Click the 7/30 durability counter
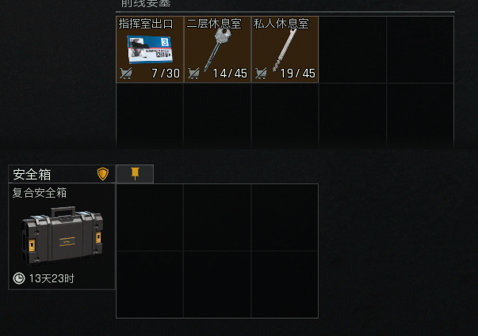Image resolution: width=478 pixels, height=336 pixels. pos(166,74)
